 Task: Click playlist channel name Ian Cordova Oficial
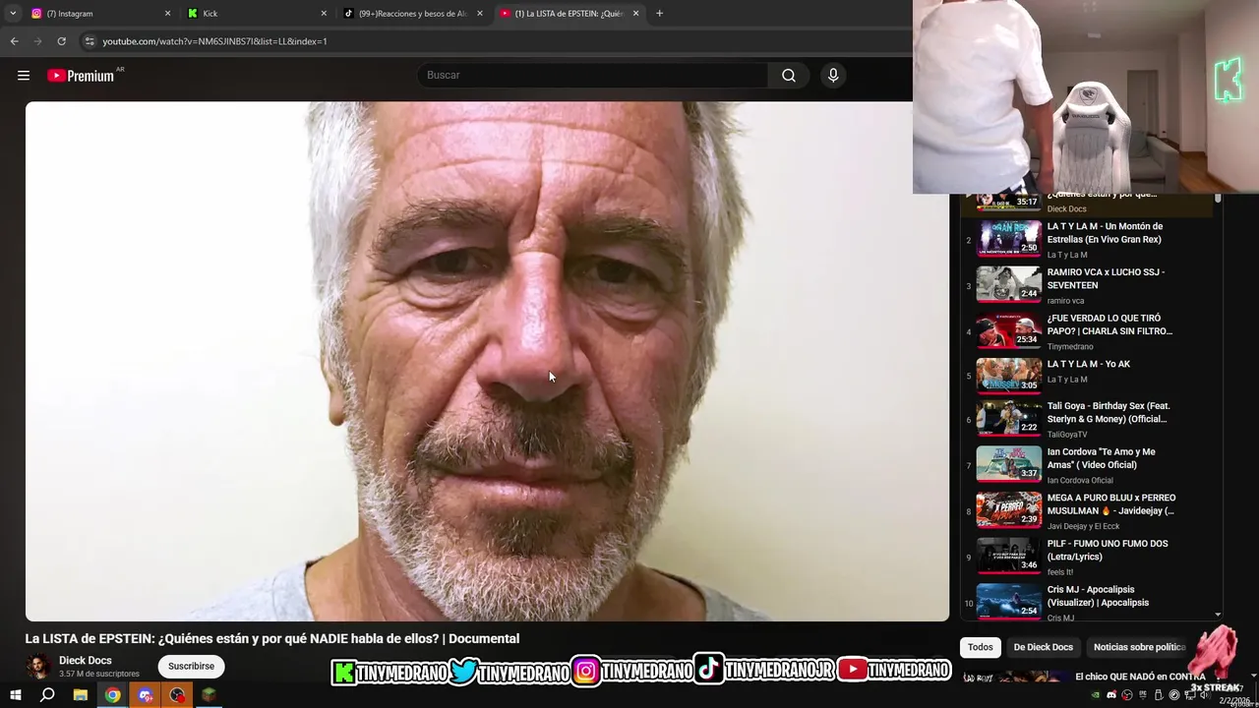pos(1080,480)
